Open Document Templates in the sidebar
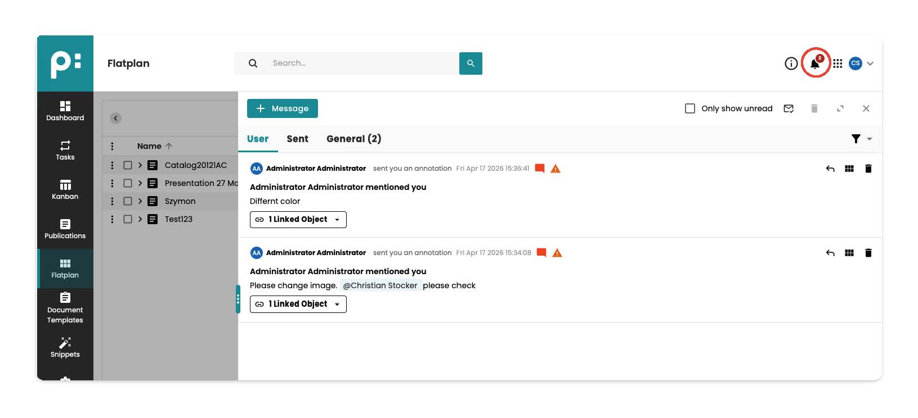918x418 pixels. point(65,308)
